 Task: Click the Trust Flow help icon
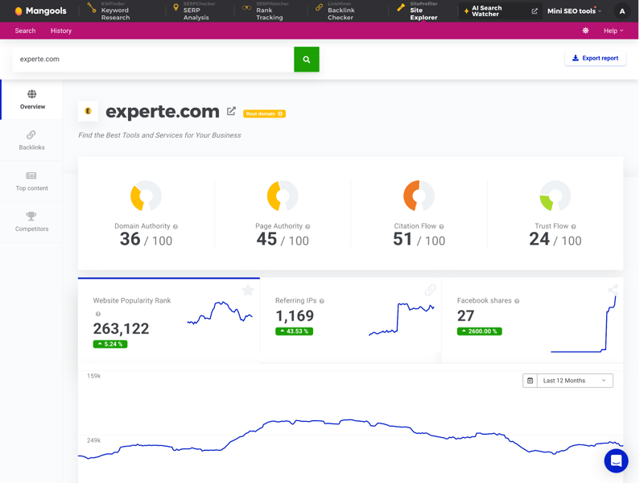point(573,227)
